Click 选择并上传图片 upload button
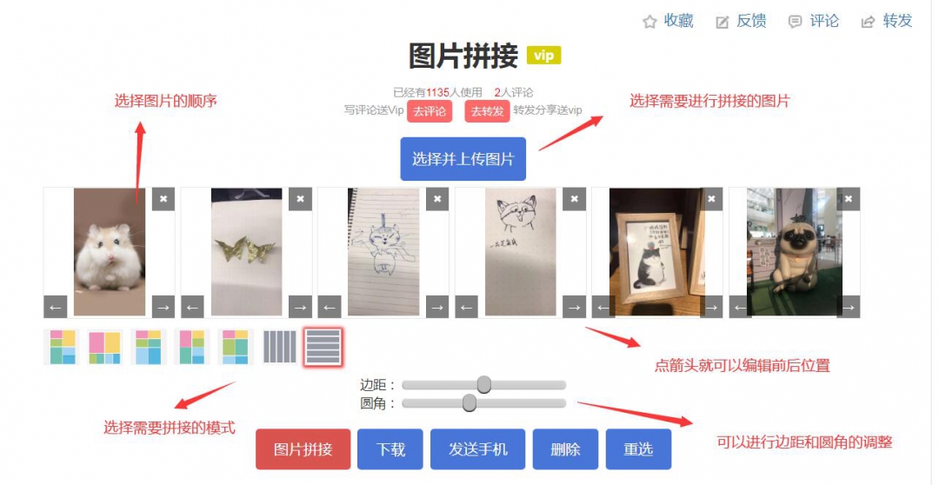This screenshot has width=939, height=485. point(463,159)
